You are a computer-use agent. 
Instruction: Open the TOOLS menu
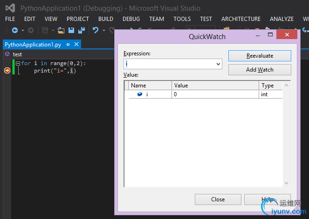pyautogui.click(x=182, y=19)
